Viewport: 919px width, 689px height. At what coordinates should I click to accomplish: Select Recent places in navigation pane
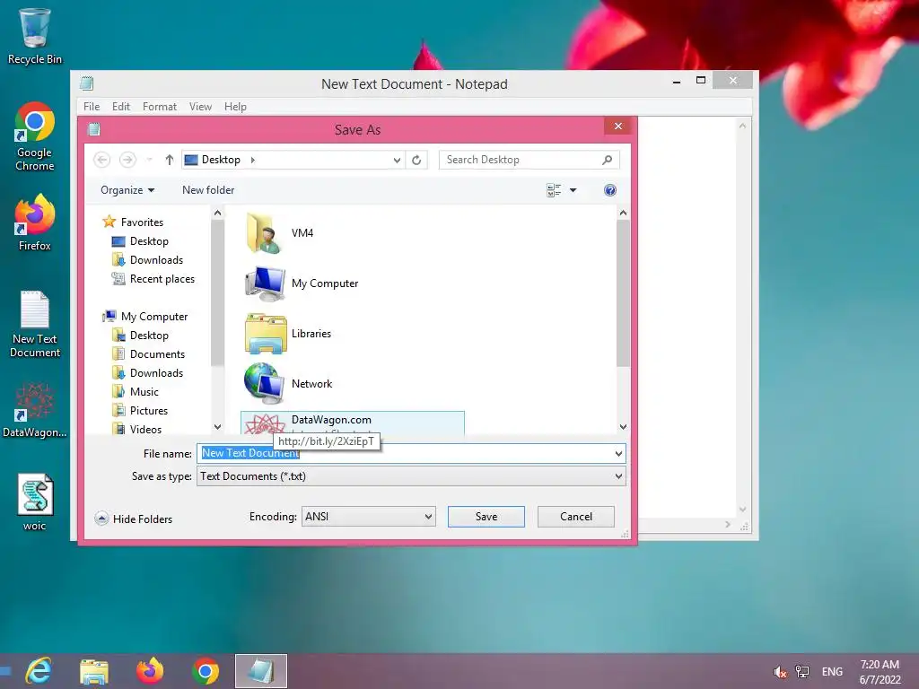click(x=153, y=279)
